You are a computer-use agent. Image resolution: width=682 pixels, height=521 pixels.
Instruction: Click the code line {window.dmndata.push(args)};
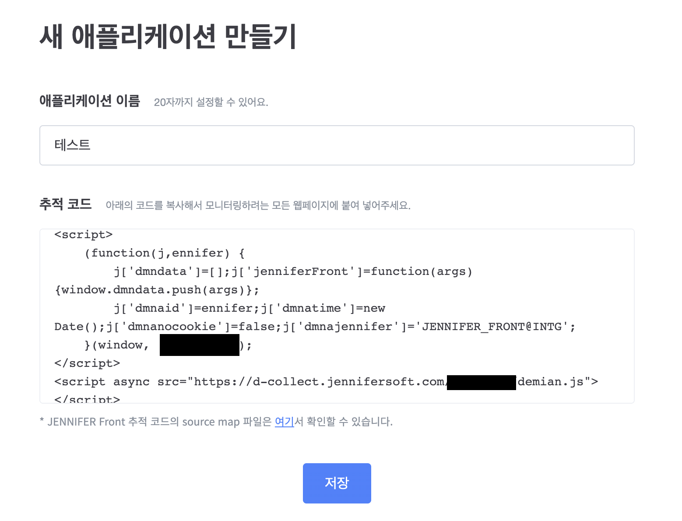pyautogui.click(x=157, y=290)
